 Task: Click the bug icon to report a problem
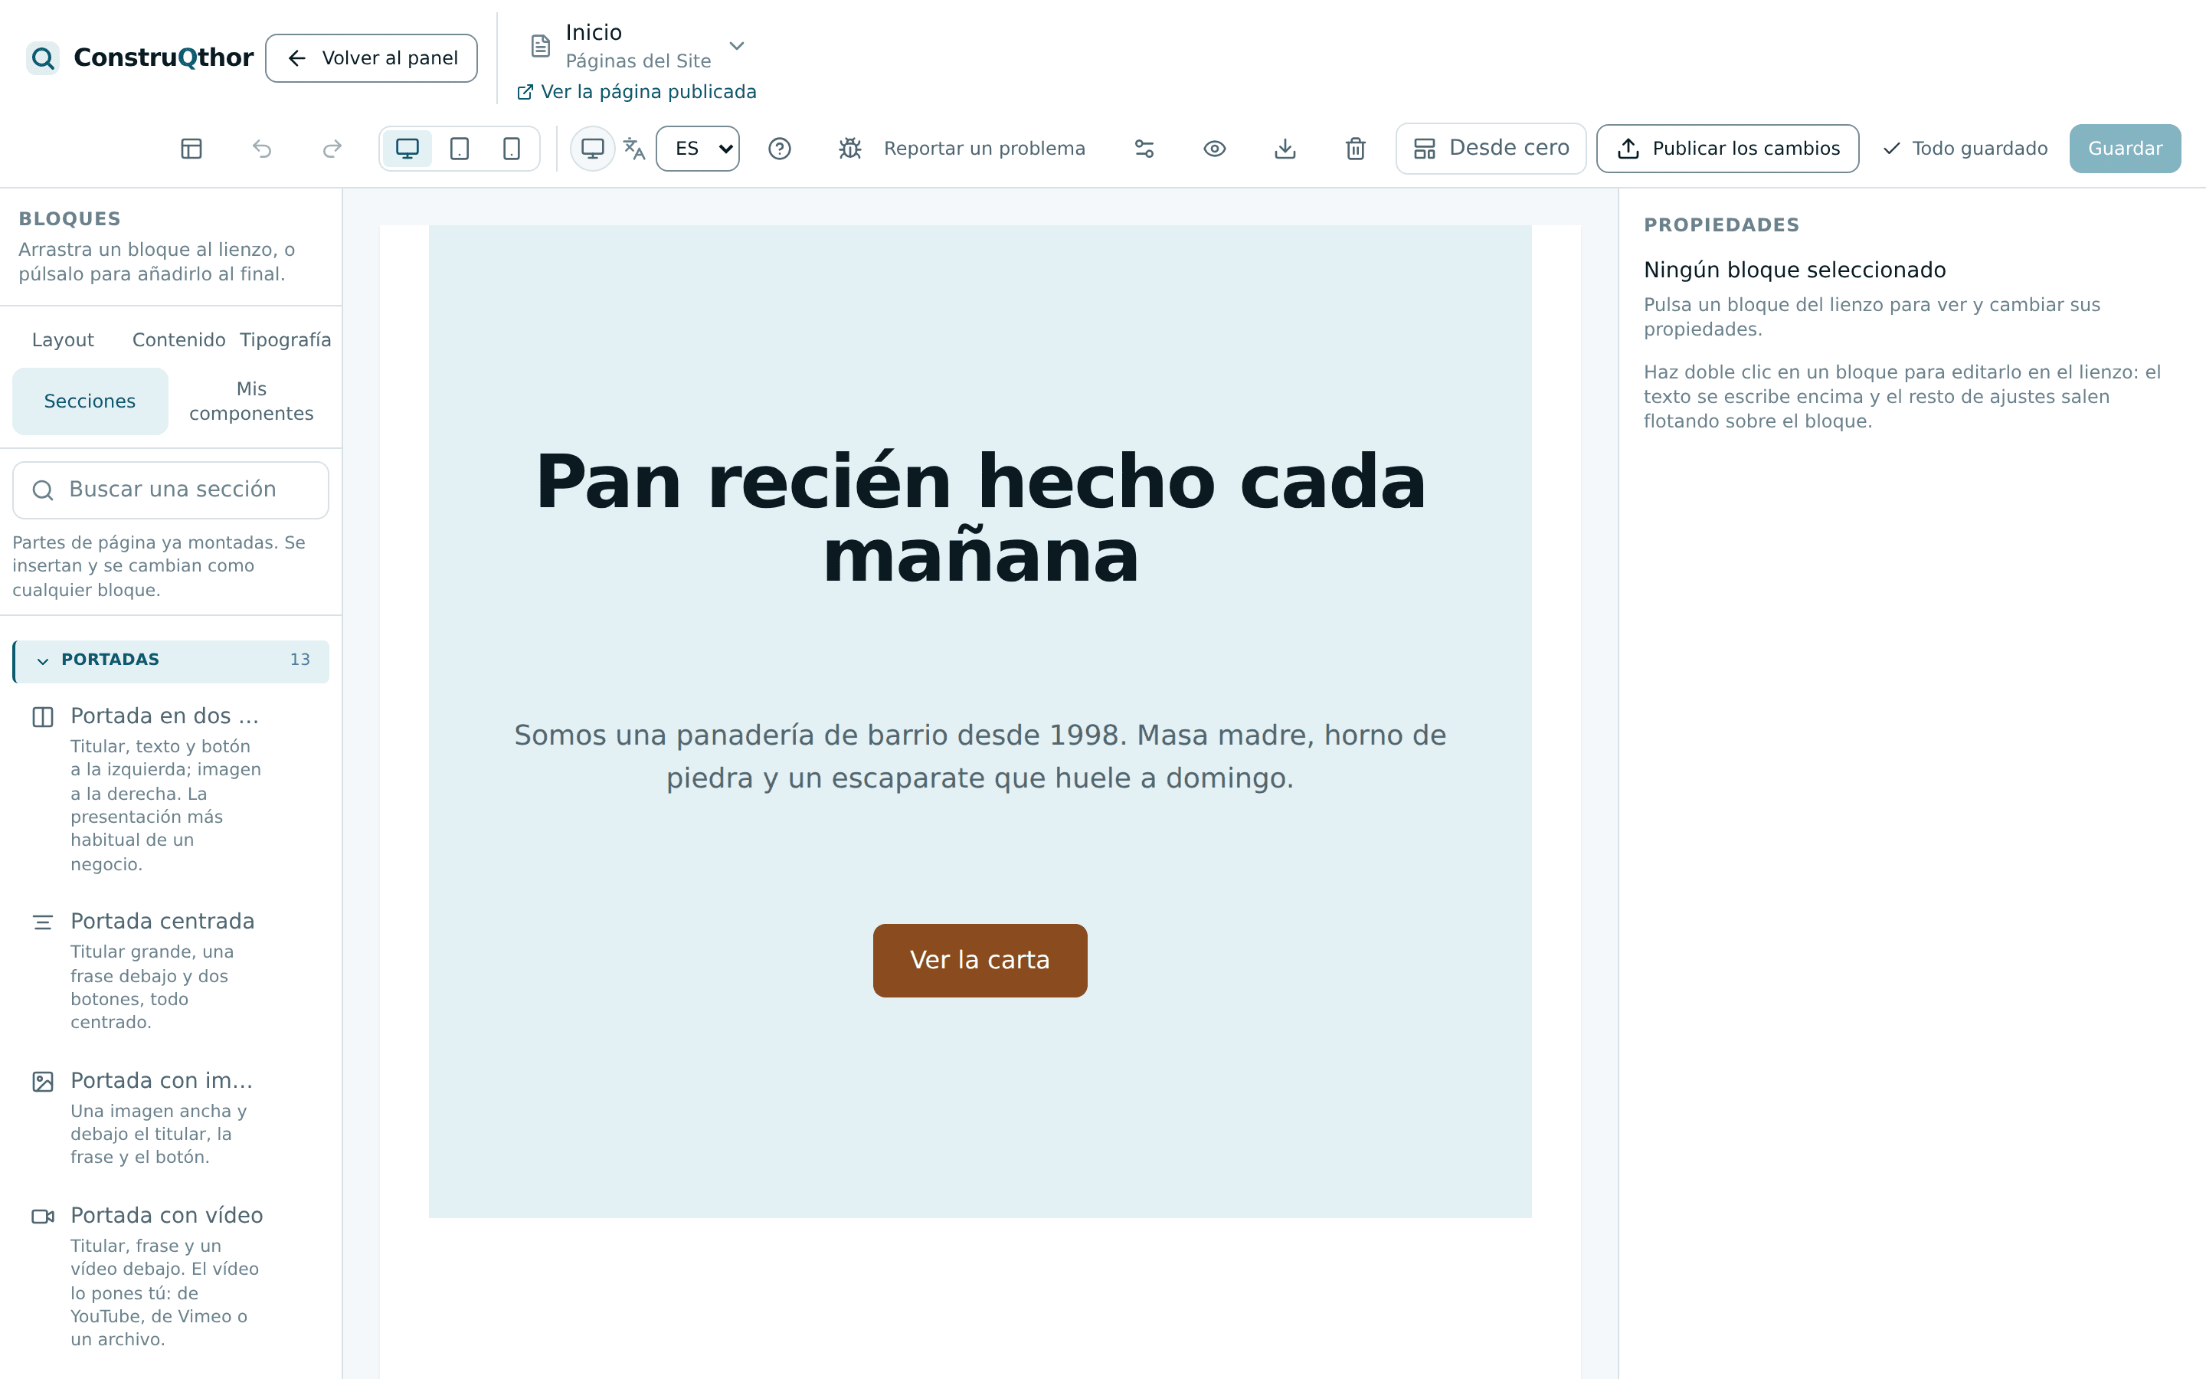849,149
